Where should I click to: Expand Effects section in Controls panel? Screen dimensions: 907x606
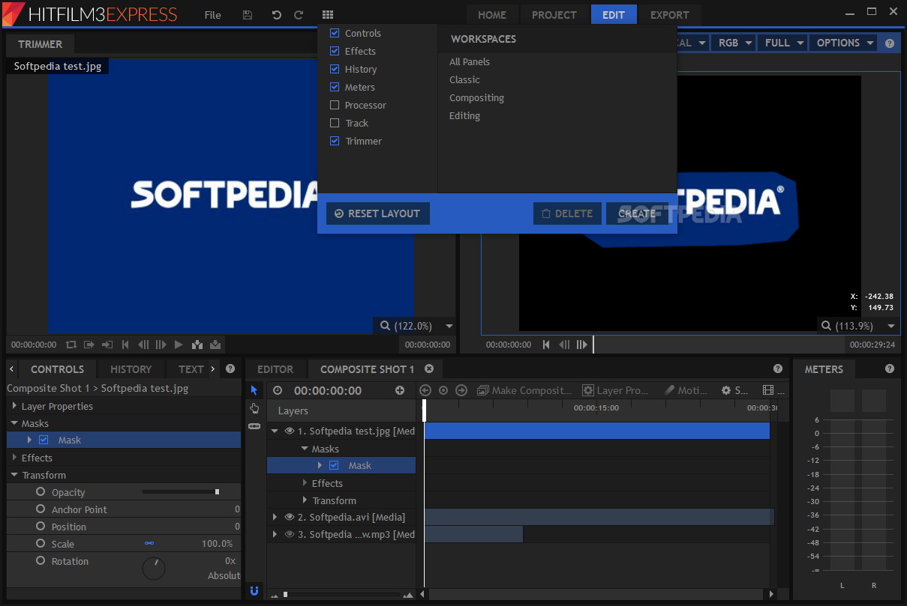coord(14,458)
